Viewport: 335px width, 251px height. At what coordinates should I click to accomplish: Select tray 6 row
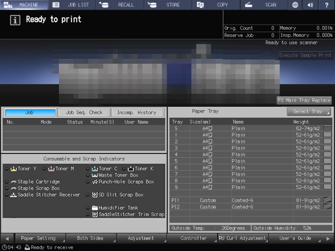tap(251, 168)
